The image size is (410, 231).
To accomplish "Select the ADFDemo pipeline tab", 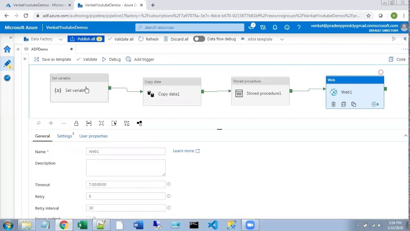I will [x=39, y=49].
